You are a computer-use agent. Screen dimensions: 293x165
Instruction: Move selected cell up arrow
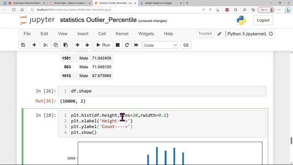click(x=77, y=45)
